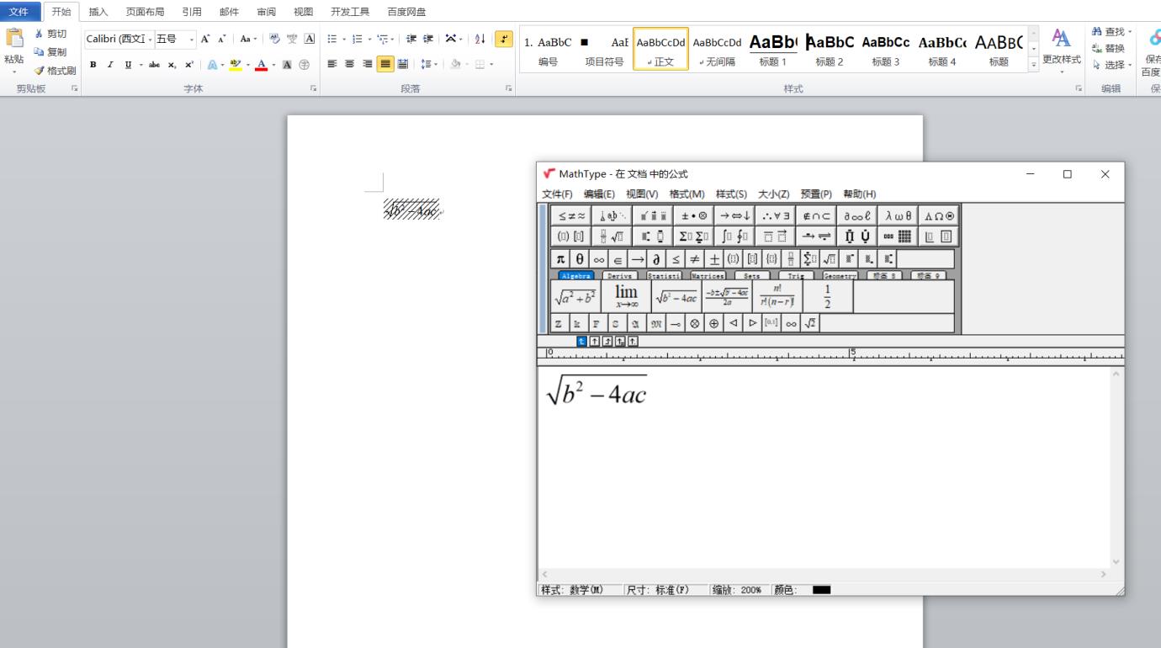Insert the one-half fraction expression

click(828, 296)
